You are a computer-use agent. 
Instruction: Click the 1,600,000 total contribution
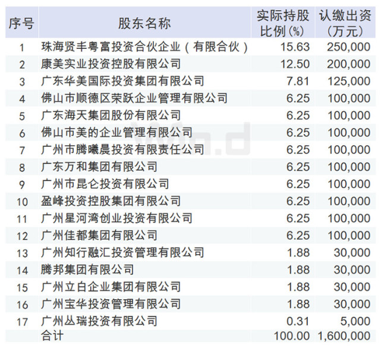click(x=344, y=336)
